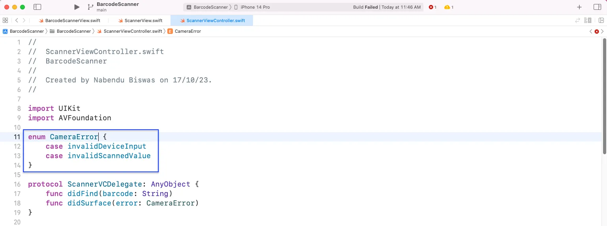The image size is (607, 226).
Task: Click line number 11 in gutter
Action: [17, 137]
